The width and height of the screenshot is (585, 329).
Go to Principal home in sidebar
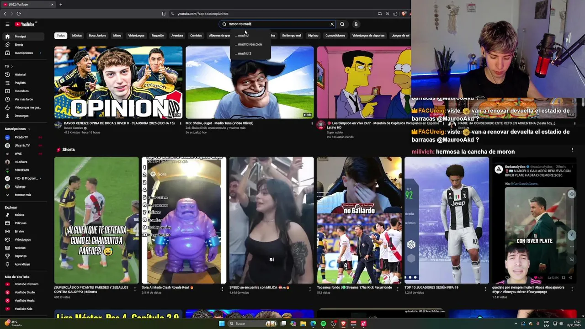coord(24,37)
